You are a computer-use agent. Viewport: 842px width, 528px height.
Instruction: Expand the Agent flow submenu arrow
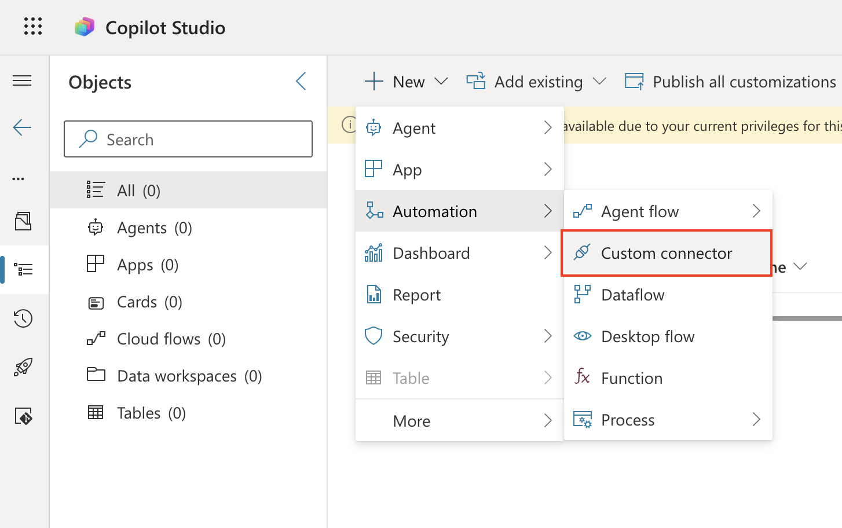click(756, 211)
